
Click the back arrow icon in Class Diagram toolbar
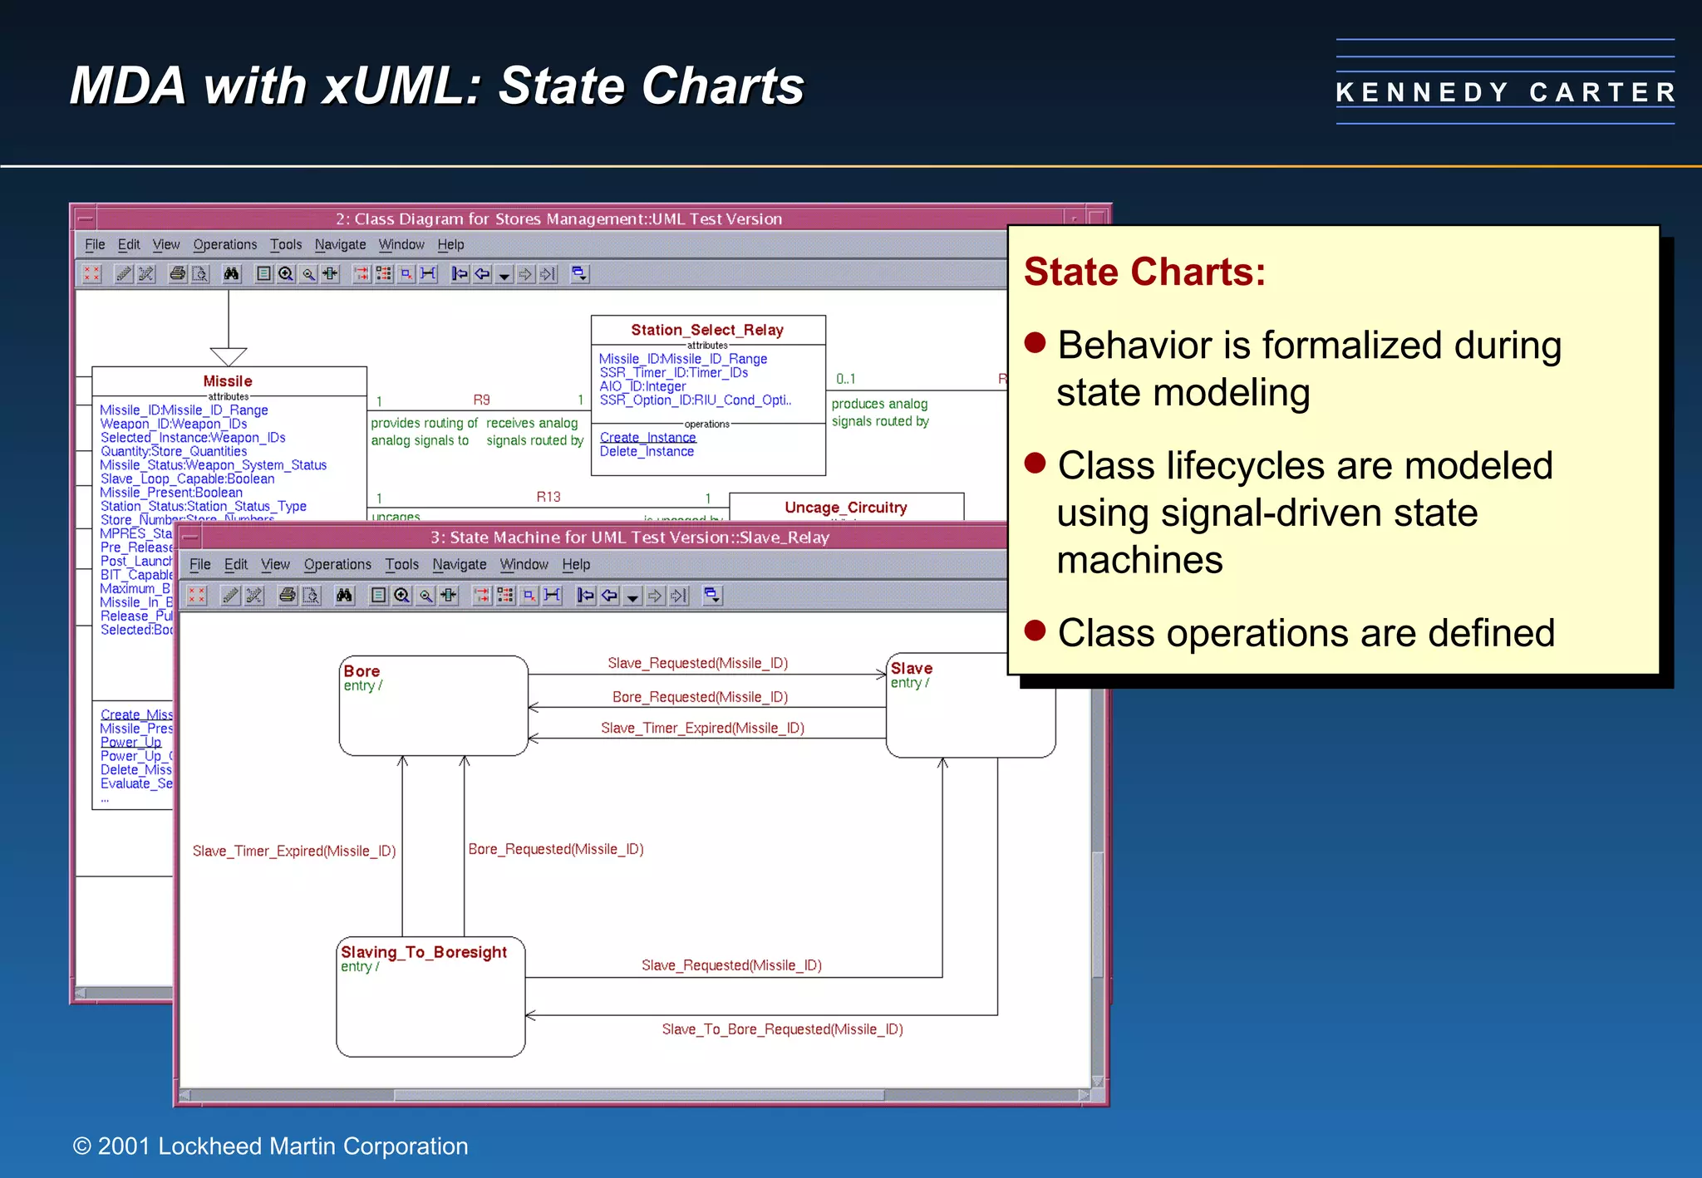(482, 274)
